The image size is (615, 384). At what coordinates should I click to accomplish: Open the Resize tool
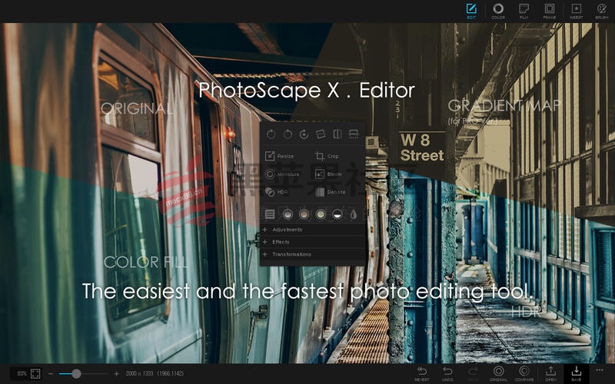(x=279, y=156)
